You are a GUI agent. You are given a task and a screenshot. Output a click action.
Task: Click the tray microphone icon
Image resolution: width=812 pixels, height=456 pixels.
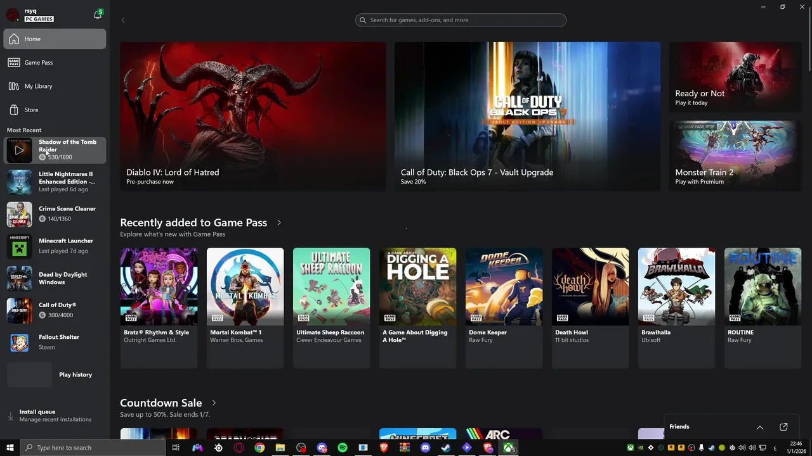tap(702, 448)
